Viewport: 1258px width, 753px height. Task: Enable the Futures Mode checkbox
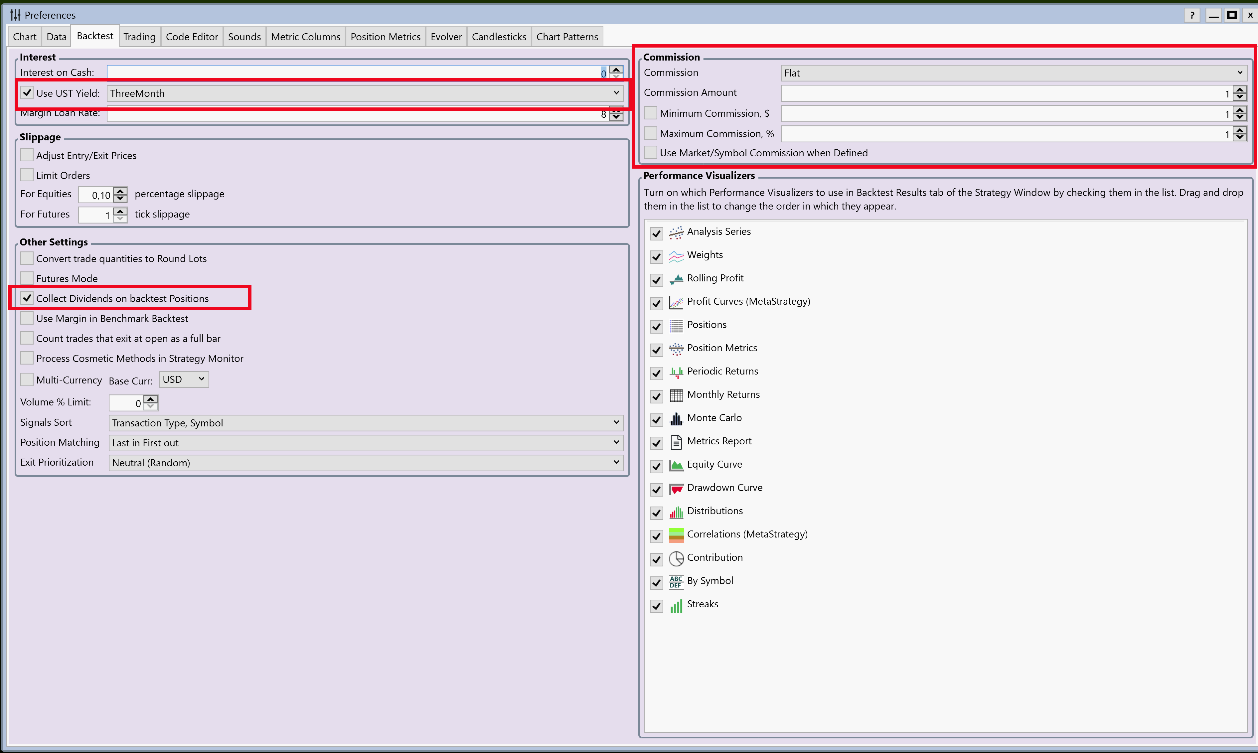[x=27, y=278]
